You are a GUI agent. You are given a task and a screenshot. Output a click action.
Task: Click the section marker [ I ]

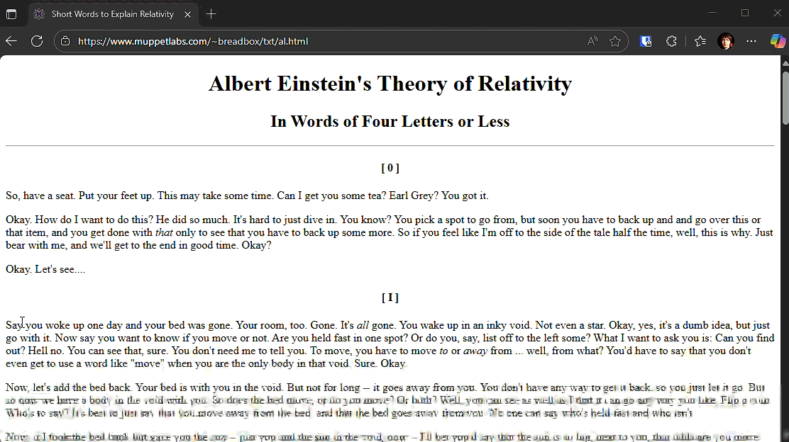coord(390,297)
